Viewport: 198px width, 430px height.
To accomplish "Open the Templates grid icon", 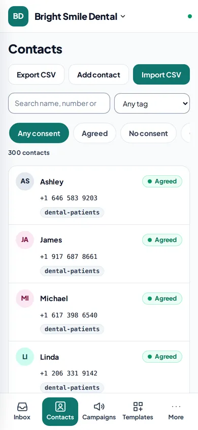I will 138,407.
